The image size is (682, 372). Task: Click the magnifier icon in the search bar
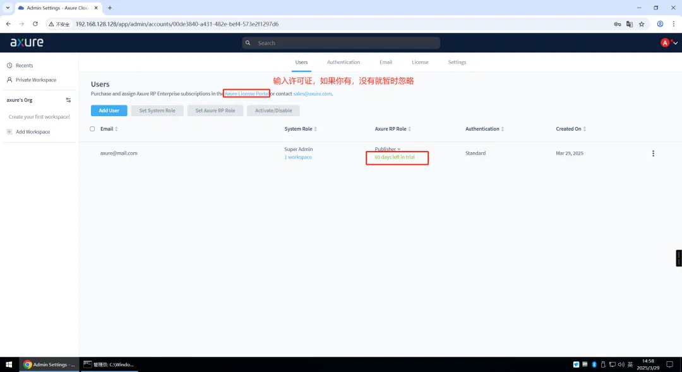point(248,43)
